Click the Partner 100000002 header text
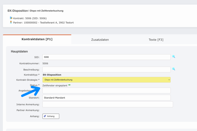This screenshot has height=131, width=197. pos(43,23)
